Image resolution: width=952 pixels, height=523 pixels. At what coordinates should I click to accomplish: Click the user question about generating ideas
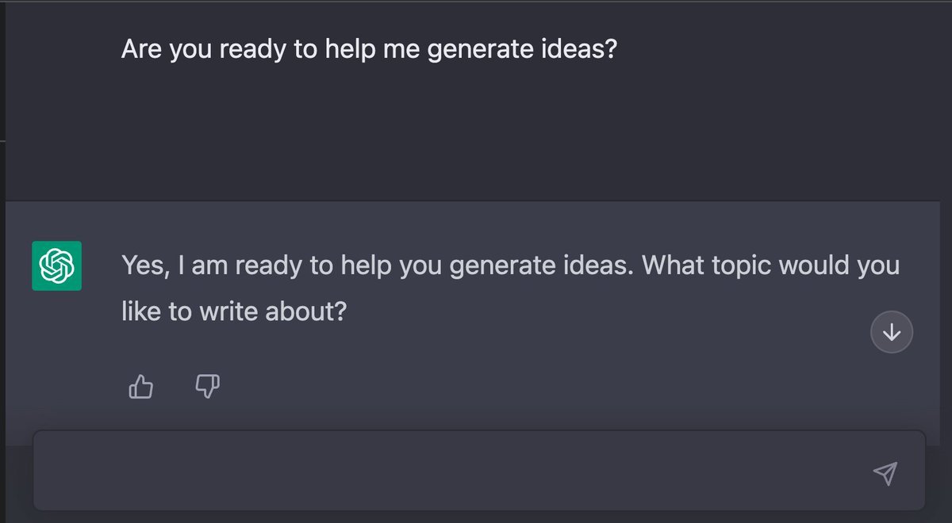(369, 51)
